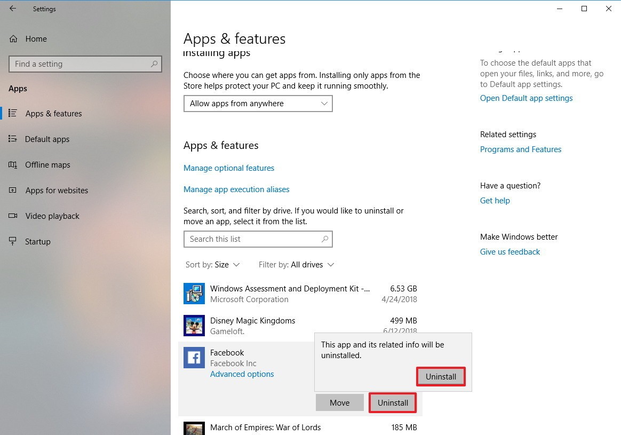Open the Allow apps from anywhere dropdown
Image resolution: width=621 pixels, height=435 pixels.
(258, 104)
